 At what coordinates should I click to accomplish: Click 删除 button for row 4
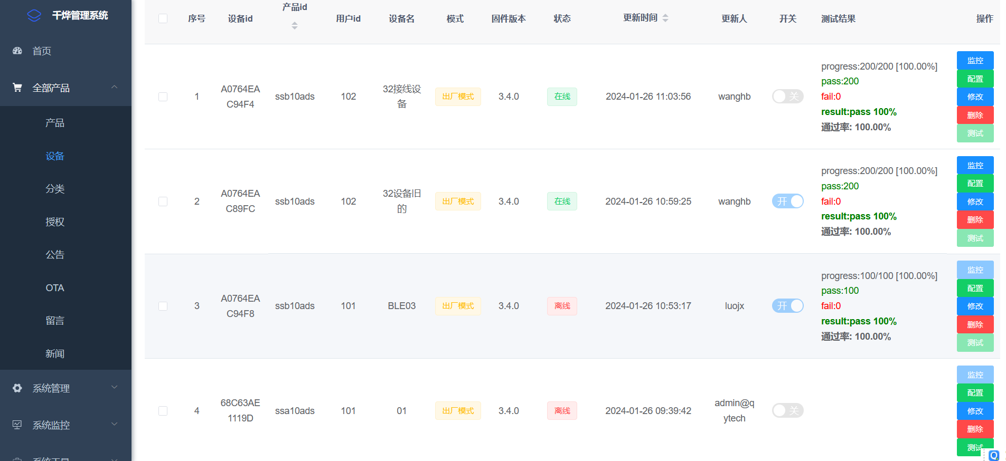(x=975, y=429)
